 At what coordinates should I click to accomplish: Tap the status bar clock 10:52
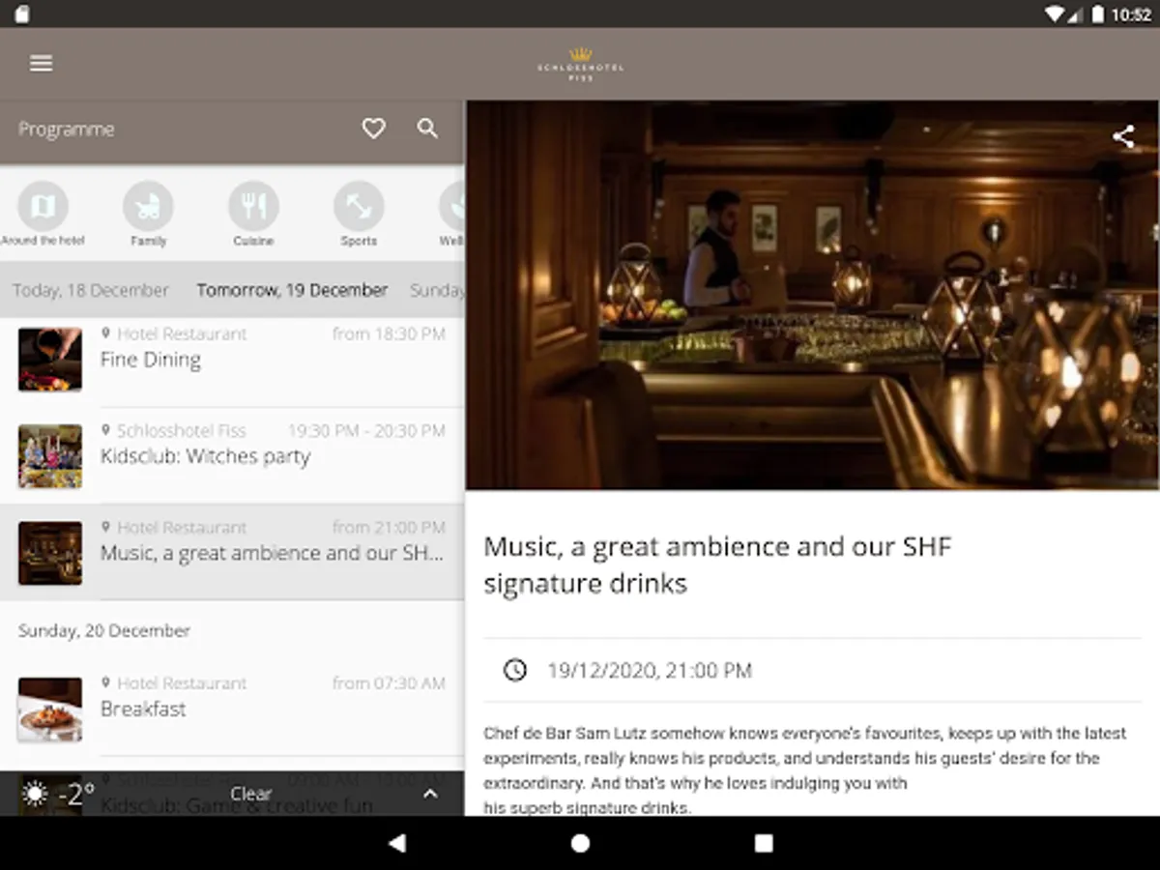pos(1131,14)
